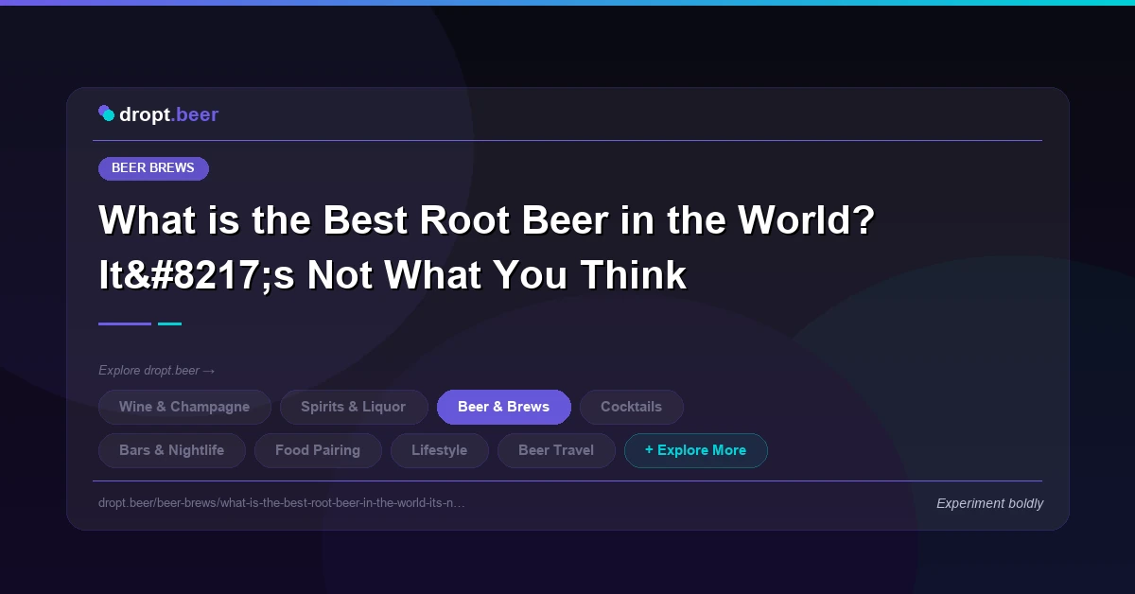Select the Wine & Champagne category
The width and height of the screenshot is (1135, 594).
[184, 407]
